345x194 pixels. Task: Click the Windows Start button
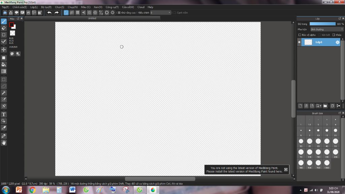(x=5, y=190)
